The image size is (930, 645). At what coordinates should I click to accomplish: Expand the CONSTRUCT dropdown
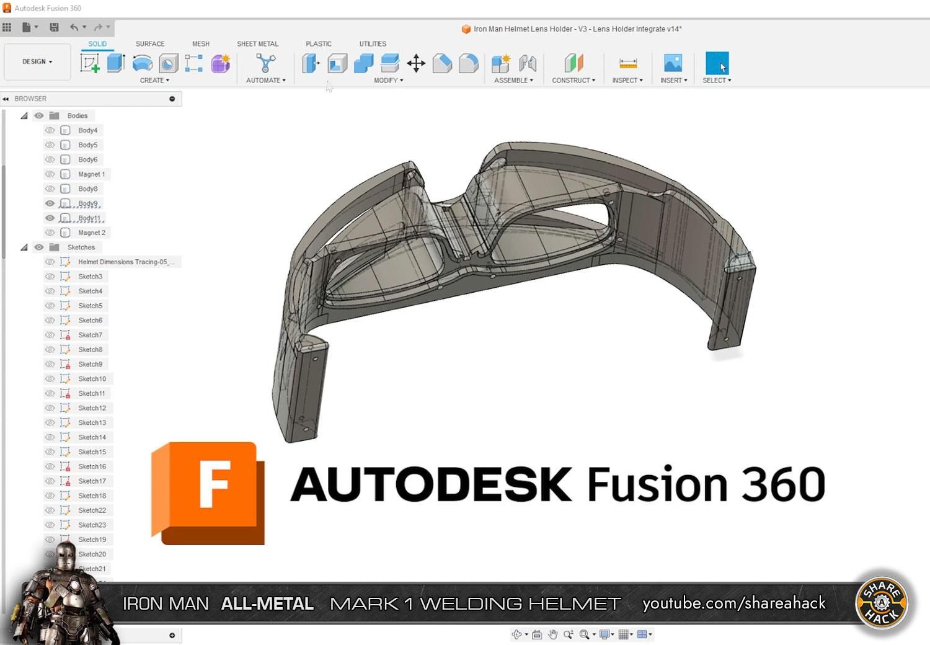pyautogui.click(x=573, y=81)
